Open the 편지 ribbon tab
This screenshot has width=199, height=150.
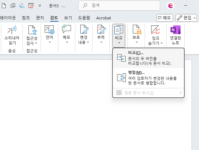coord(40,18)
